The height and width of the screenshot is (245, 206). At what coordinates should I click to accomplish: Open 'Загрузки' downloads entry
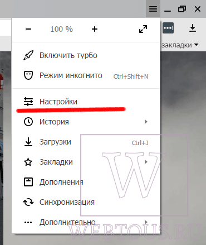pos(55,142)
